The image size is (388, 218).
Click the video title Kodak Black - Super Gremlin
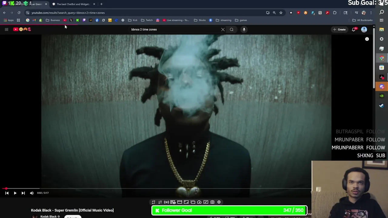pyautogui.click(x=72, y=210)
